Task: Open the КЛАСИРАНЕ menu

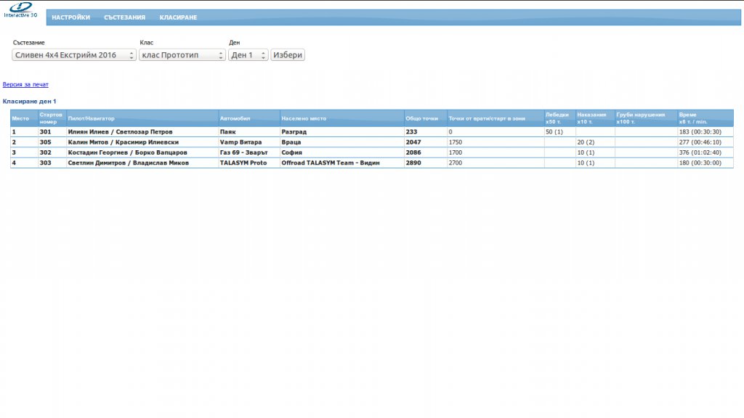Action: [178, 17]
